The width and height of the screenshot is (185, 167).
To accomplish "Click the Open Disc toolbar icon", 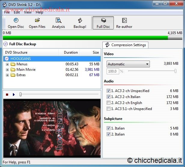I will coord(16,20).
